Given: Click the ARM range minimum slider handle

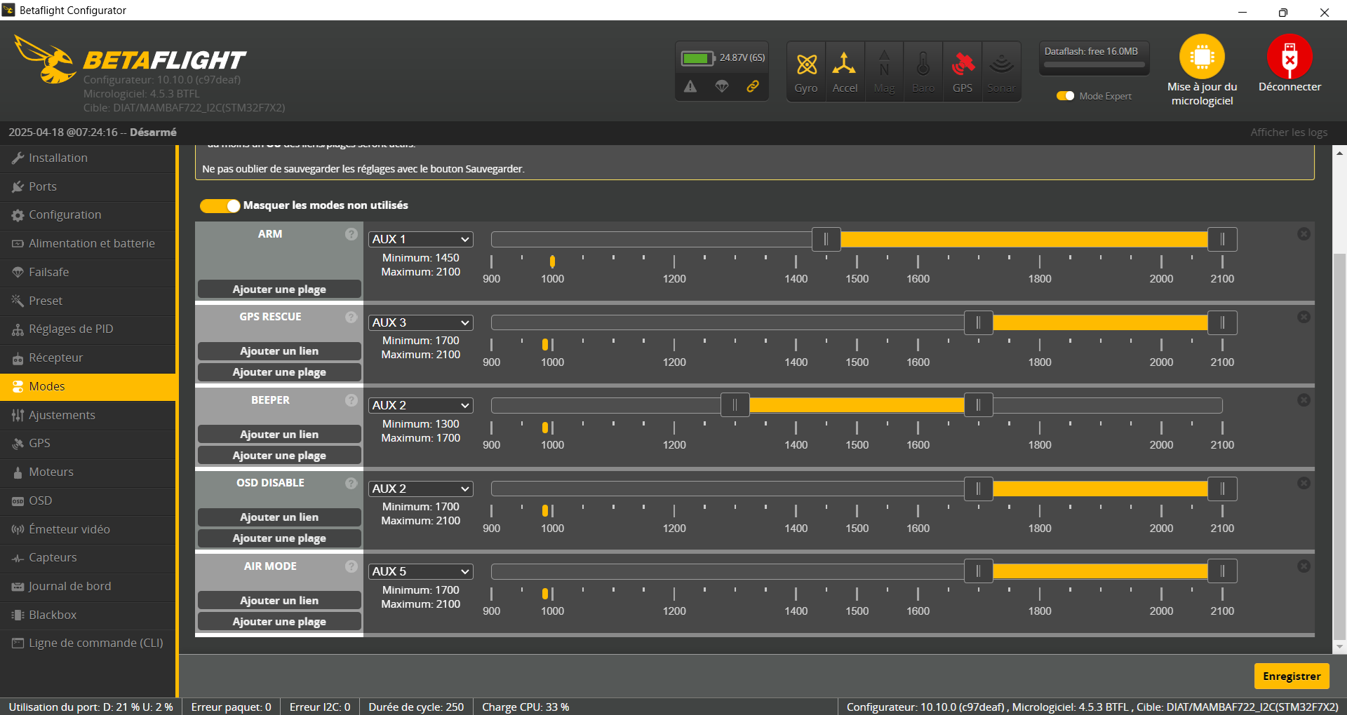Looking at the screenshot, I should coord(826,239).
